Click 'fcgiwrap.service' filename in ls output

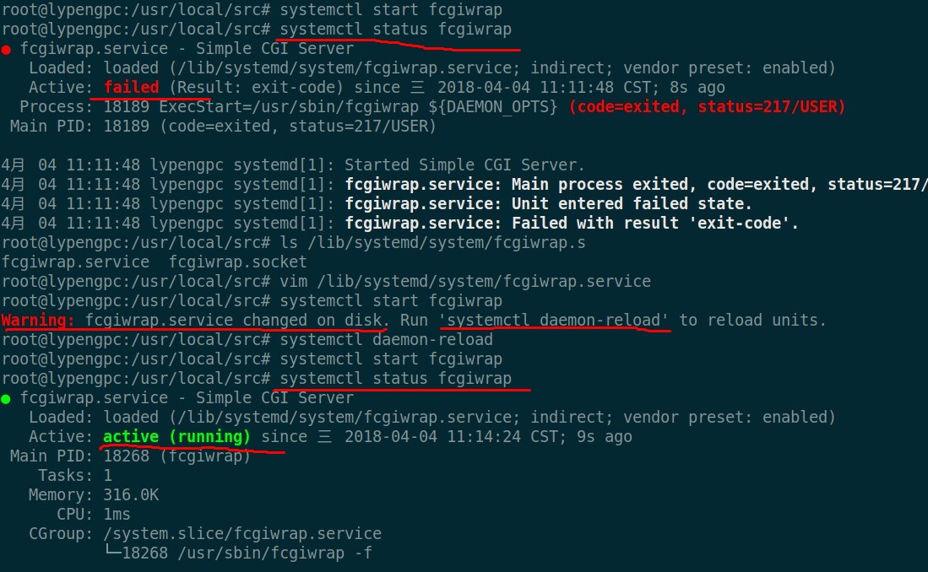(75, 262)
